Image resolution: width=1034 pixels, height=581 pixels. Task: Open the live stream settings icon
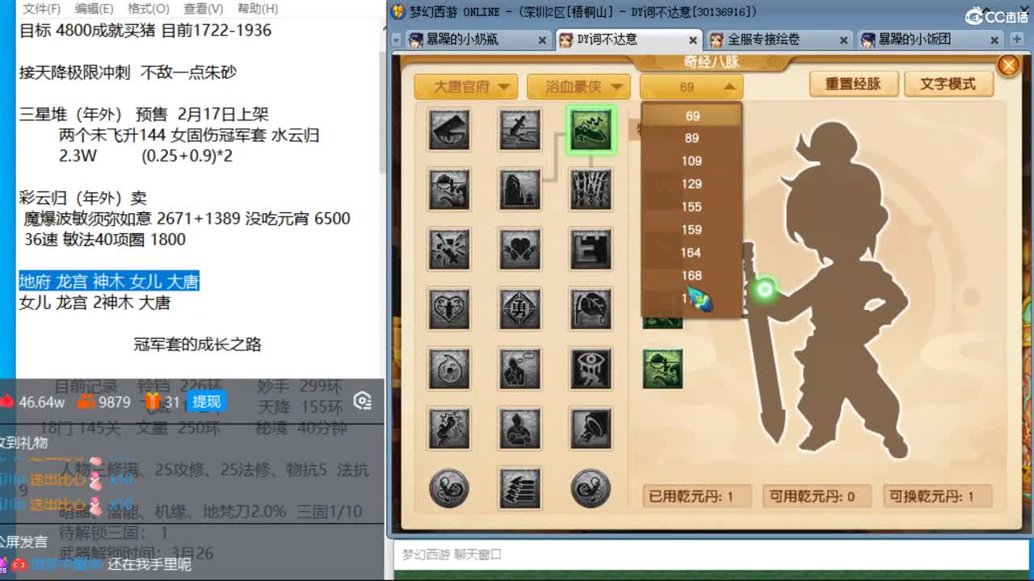pyautogui.click(x=363, y=401)
